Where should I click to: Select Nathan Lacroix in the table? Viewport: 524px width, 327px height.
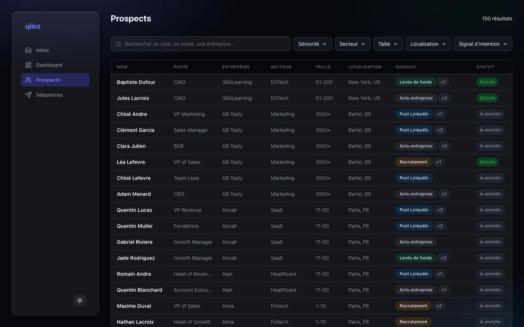(x=135, y=322)
